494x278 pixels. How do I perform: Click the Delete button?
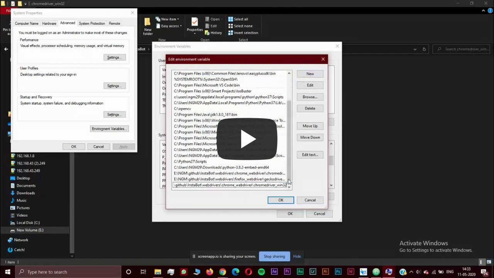point(310,108)
